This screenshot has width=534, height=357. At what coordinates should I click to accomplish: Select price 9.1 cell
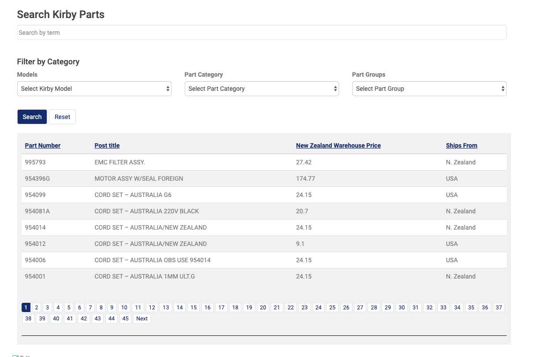[x=300, y=244]
